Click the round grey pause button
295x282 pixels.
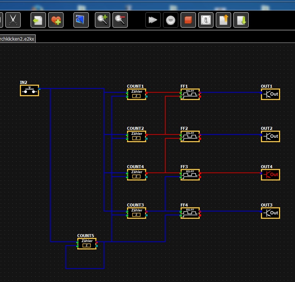point(171,20)
